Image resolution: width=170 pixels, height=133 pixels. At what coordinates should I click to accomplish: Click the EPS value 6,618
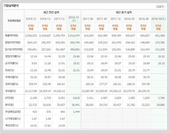76,98
